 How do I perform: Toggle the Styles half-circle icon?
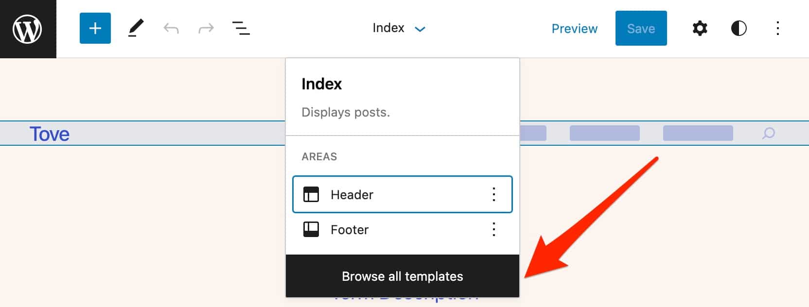(739, 28)
